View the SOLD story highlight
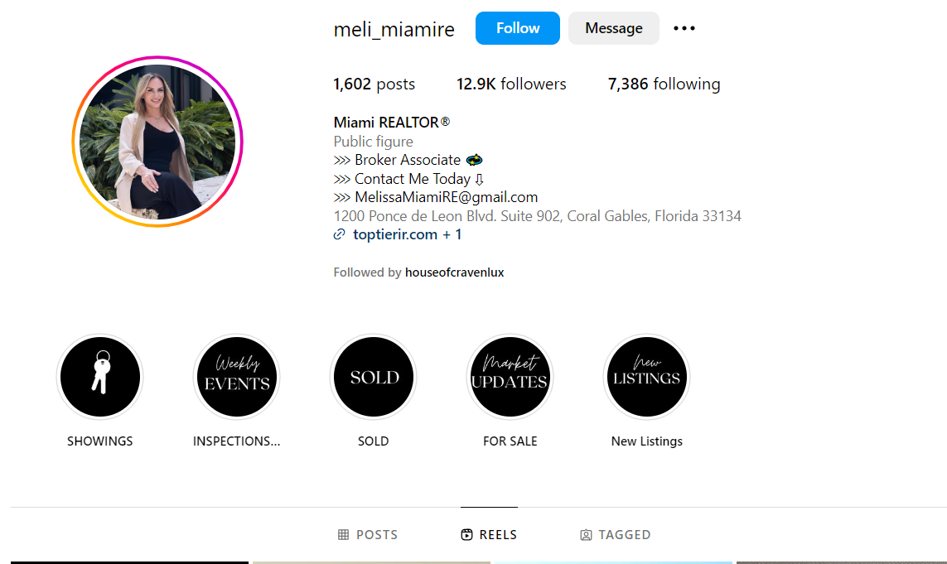This screenshot has height=564, width=947. [x=373, y=377]
